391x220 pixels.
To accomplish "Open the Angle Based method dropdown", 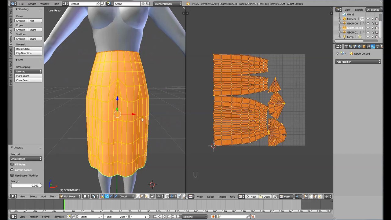I will (x=26, y=159).
